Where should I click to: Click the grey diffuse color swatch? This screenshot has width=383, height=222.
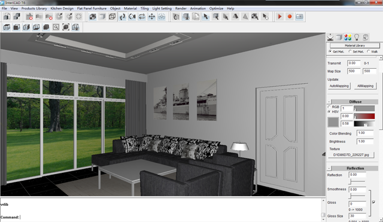333,122
